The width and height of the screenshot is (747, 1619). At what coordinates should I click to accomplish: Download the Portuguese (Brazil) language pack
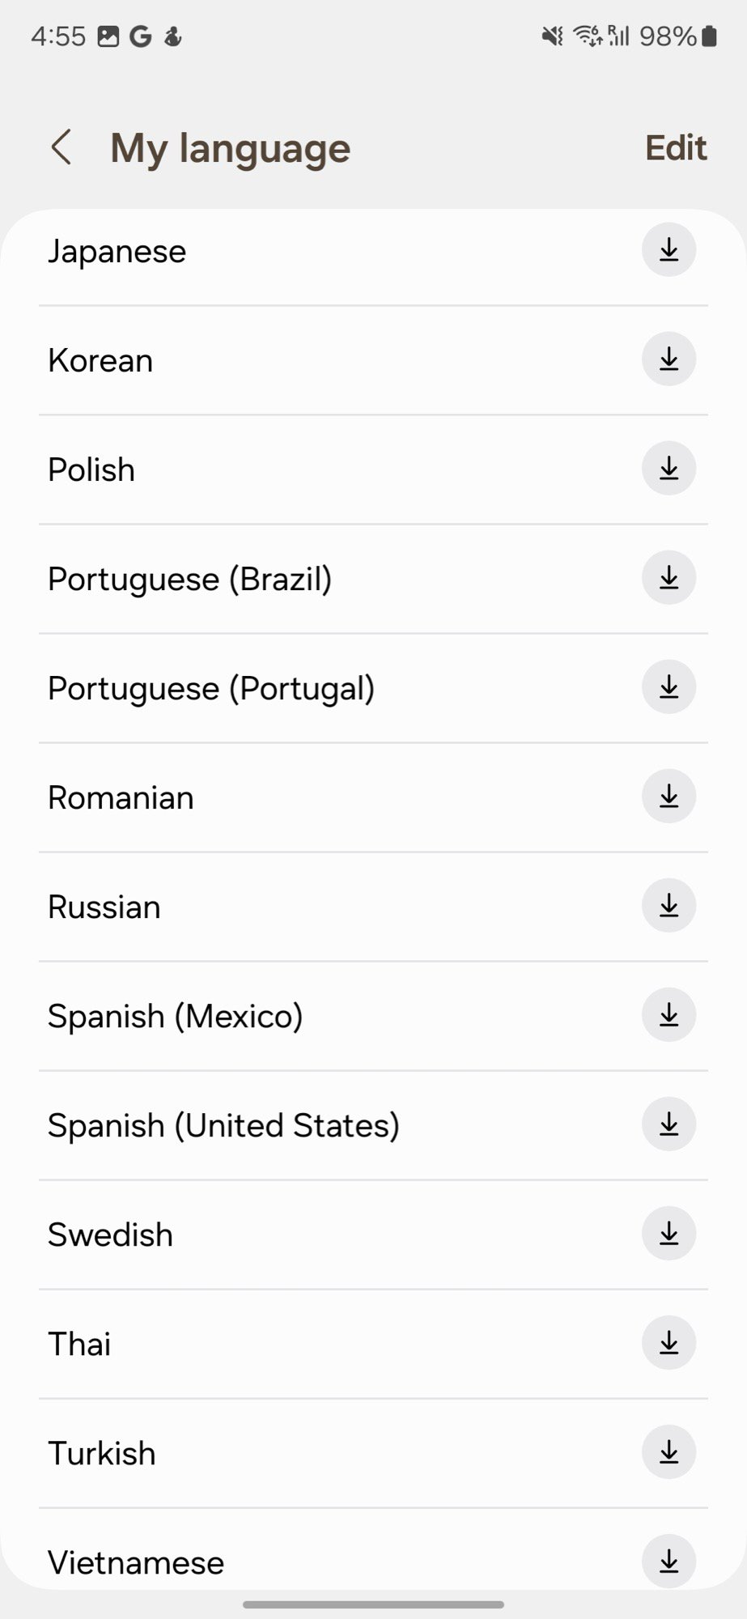click(x=668, y=578)
